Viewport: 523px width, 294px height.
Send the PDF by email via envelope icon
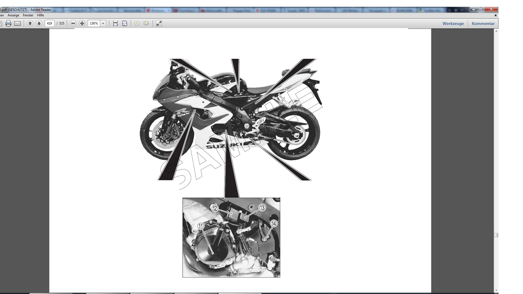click(17, 23)
